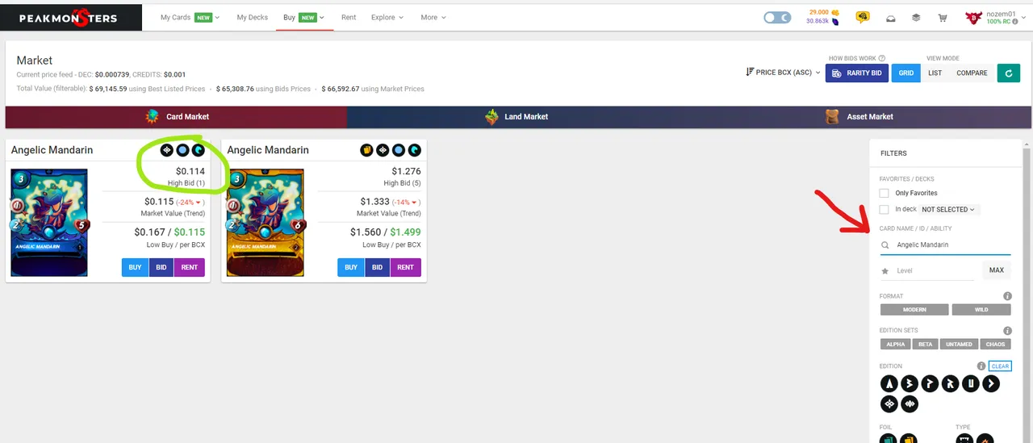Refresh the market with the green button

(1008, 73)
